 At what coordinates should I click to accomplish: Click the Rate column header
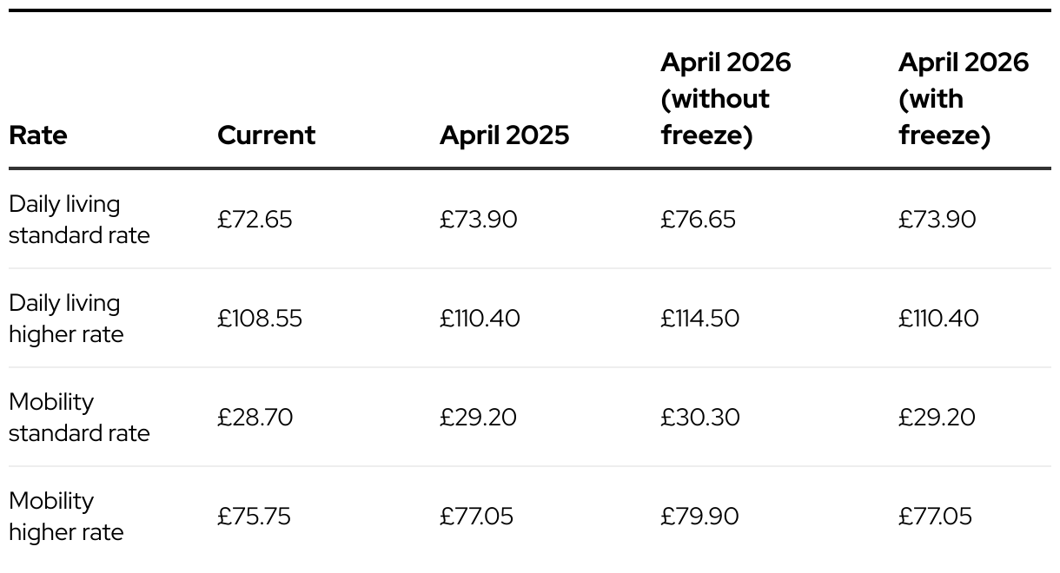point(37,135)
